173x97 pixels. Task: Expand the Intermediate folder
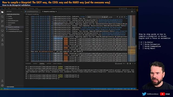[11, 23]
